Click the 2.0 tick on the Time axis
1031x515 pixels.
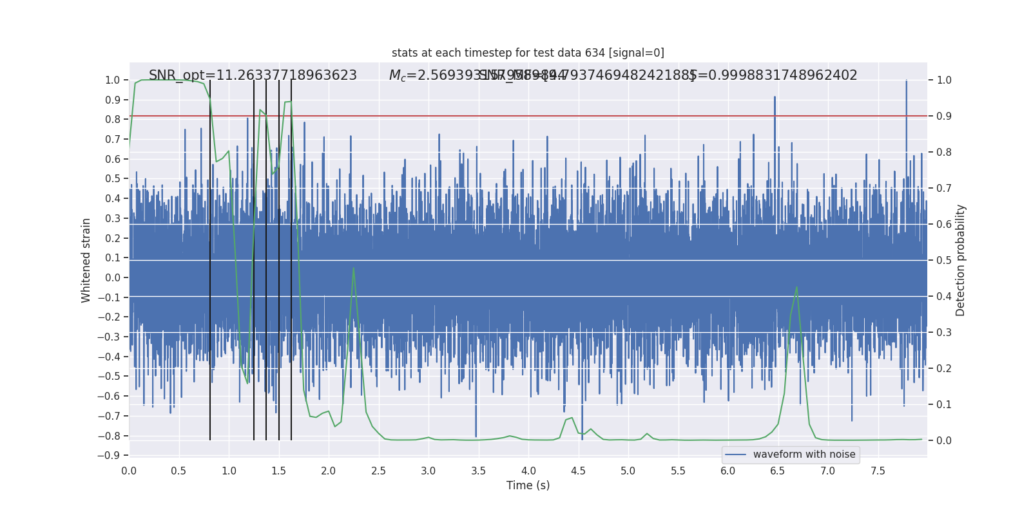pos(329,471)
